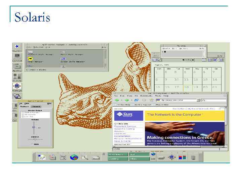Click the browser green Back arrow

pos(117,100)
